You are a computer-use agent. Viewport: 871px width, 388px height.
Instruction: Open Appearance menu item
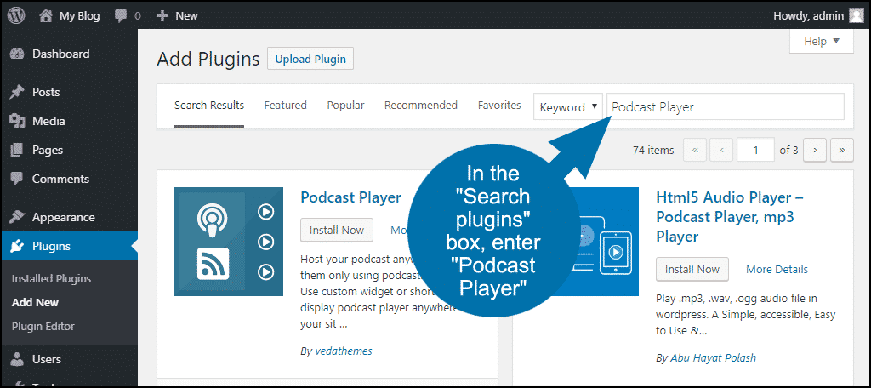(x=69, y=217)
